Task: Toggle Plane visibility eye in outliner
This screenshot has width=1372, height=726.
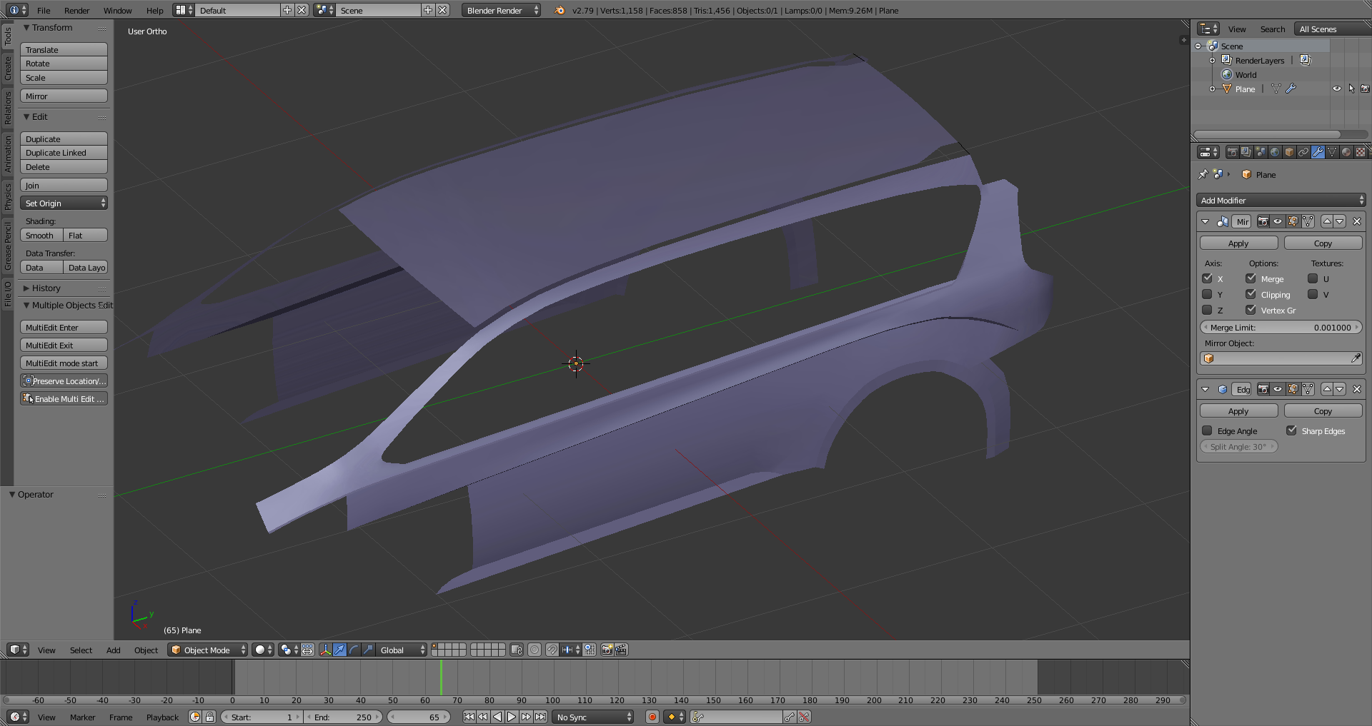Action: click(1336, 89)
